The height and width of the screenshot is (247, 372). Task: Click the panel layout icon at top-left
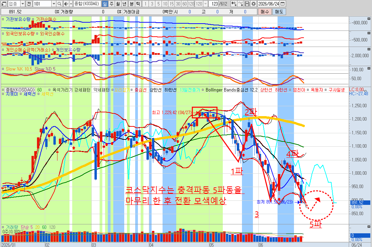(x=4, y=4)
